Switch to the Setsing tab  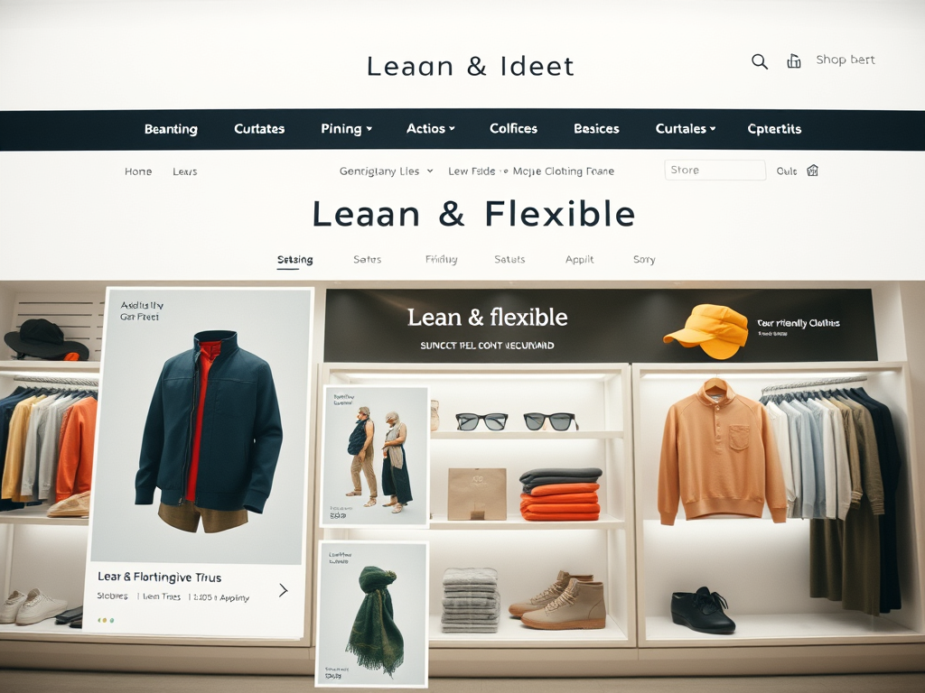pyautogui.click(x=295, y=260)
